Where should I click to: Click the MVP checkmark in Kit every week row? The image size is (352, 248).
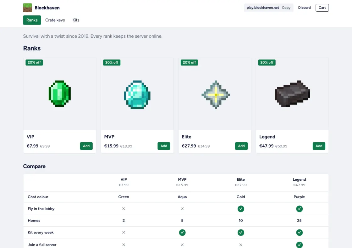182,232
